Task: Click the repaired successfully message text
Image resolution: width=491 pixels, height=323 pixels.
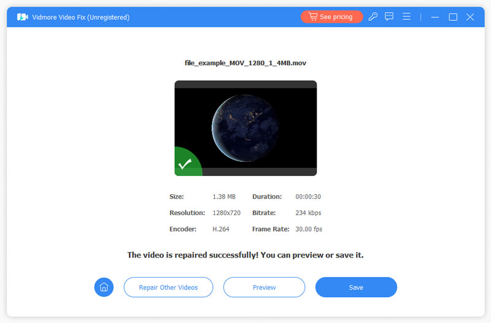Action: click(x=245, y=255)
